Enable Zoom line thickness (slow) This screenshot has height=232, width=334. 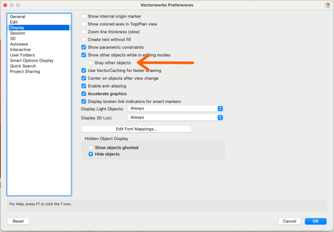tap(84, 32)
